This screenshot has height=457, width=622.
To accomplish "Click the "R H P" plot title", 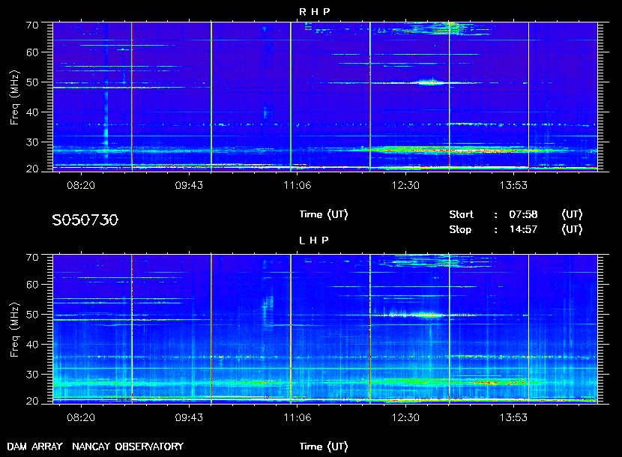I will [314, 12].
